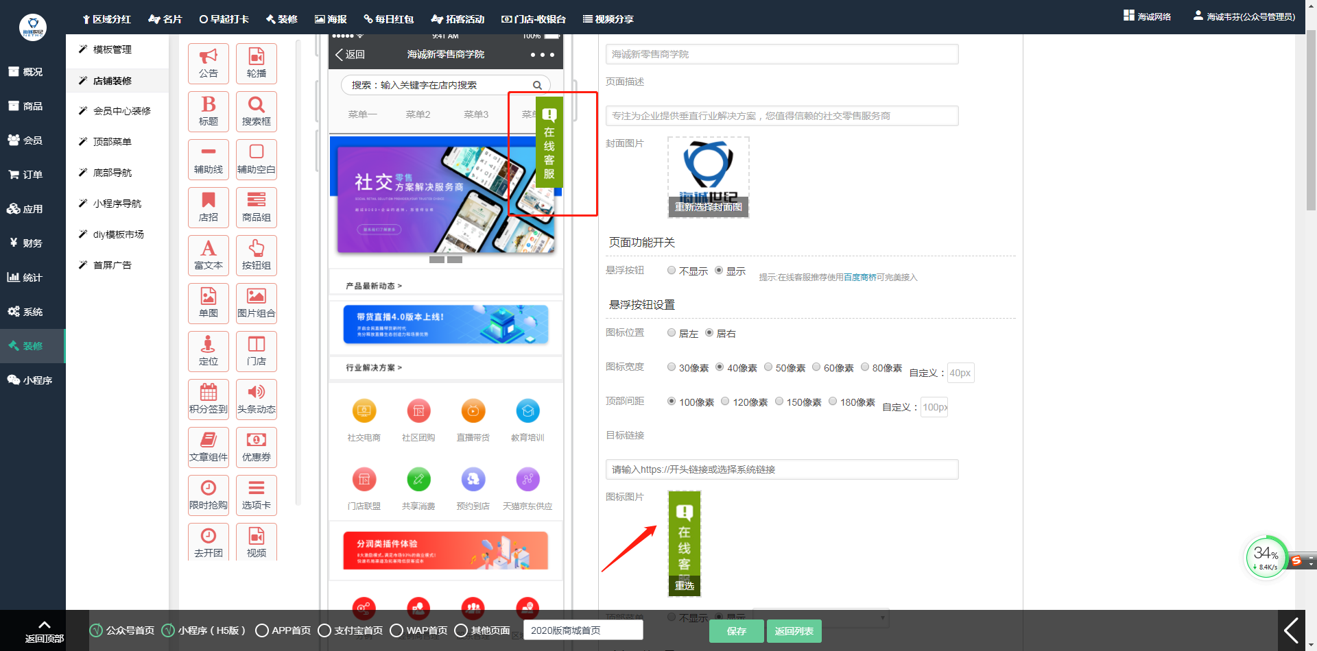Add the 富文本 rich text component
This screenshot has width=1317, height=651.
(x=209, y=256)
